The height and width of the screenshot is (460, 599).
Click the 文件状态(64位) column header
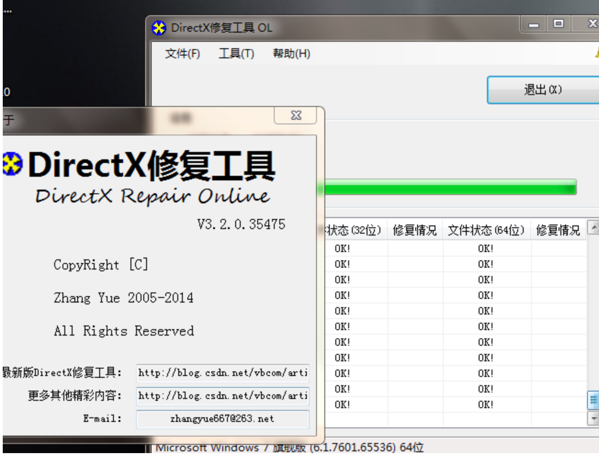point(487,230)
